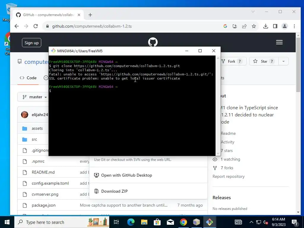Open Task View on taskbar

coord(116,222)
